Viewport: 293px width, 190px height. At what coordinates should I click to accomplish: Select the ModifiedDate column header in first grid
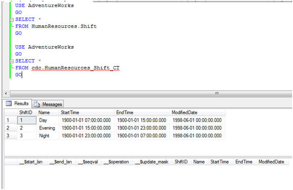pos(197,112)
